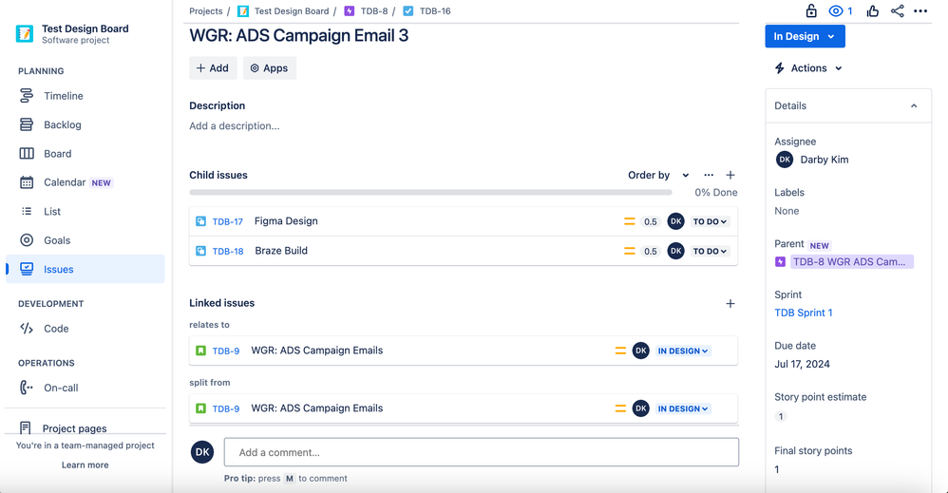Click the Backlog icon in sidebar
The width and height of the screenshot is (948, 493).
pyautogui.click(x=27, y=124)
